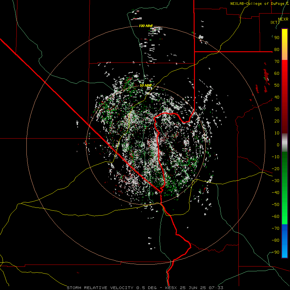290x290 pixels.
Task: Click the 10 value on velocity scale
Action: coord(277,133)
